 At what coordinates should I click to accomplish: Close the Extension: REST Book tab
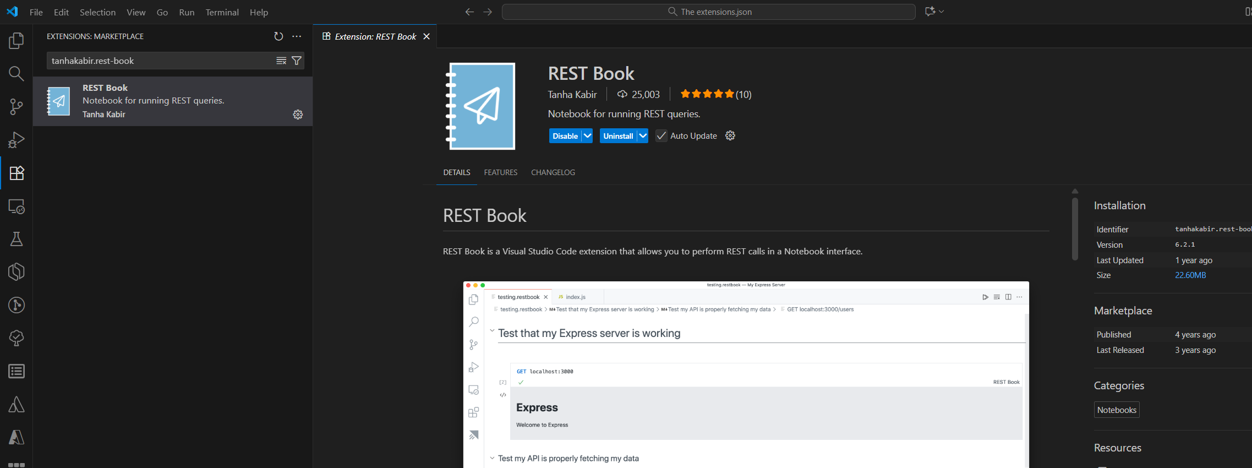pyautogui.click(x=427, y=36)
